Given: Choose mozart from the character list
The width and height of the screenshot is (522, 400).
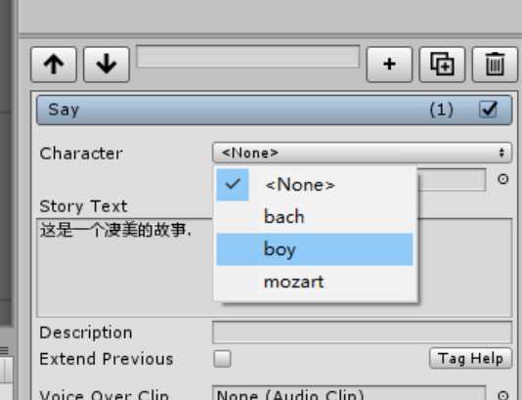Looking at the screenshot, I should coord(315,282).
